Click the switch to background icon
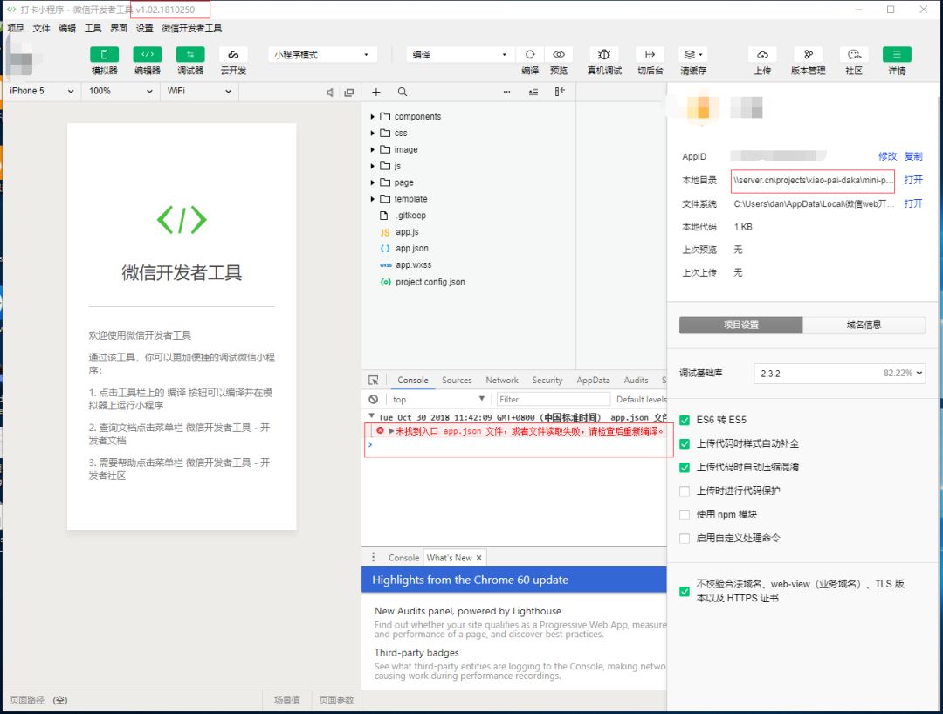This screenshot has width=943, height=714. pos(650,55)
